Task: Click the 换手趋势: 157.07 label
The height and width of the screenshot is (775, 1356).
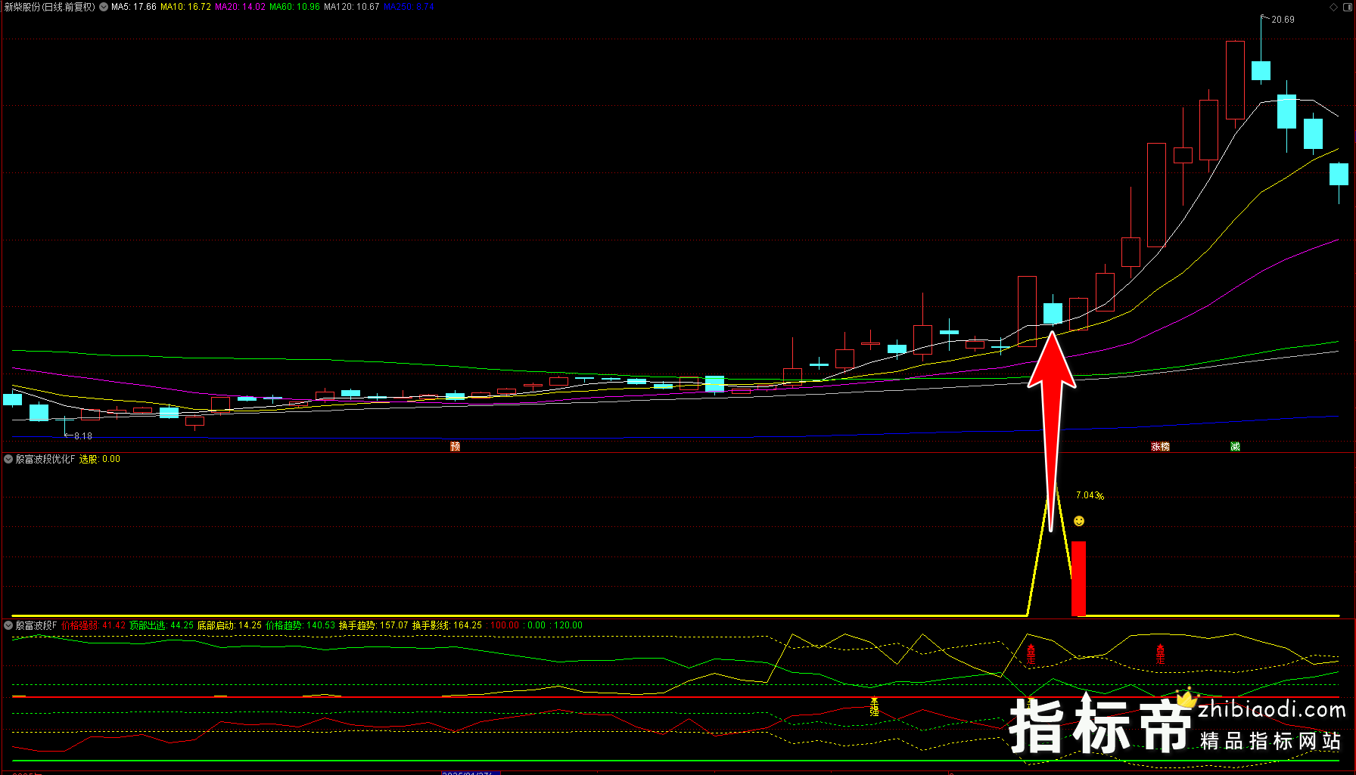Action: (373, 625)
